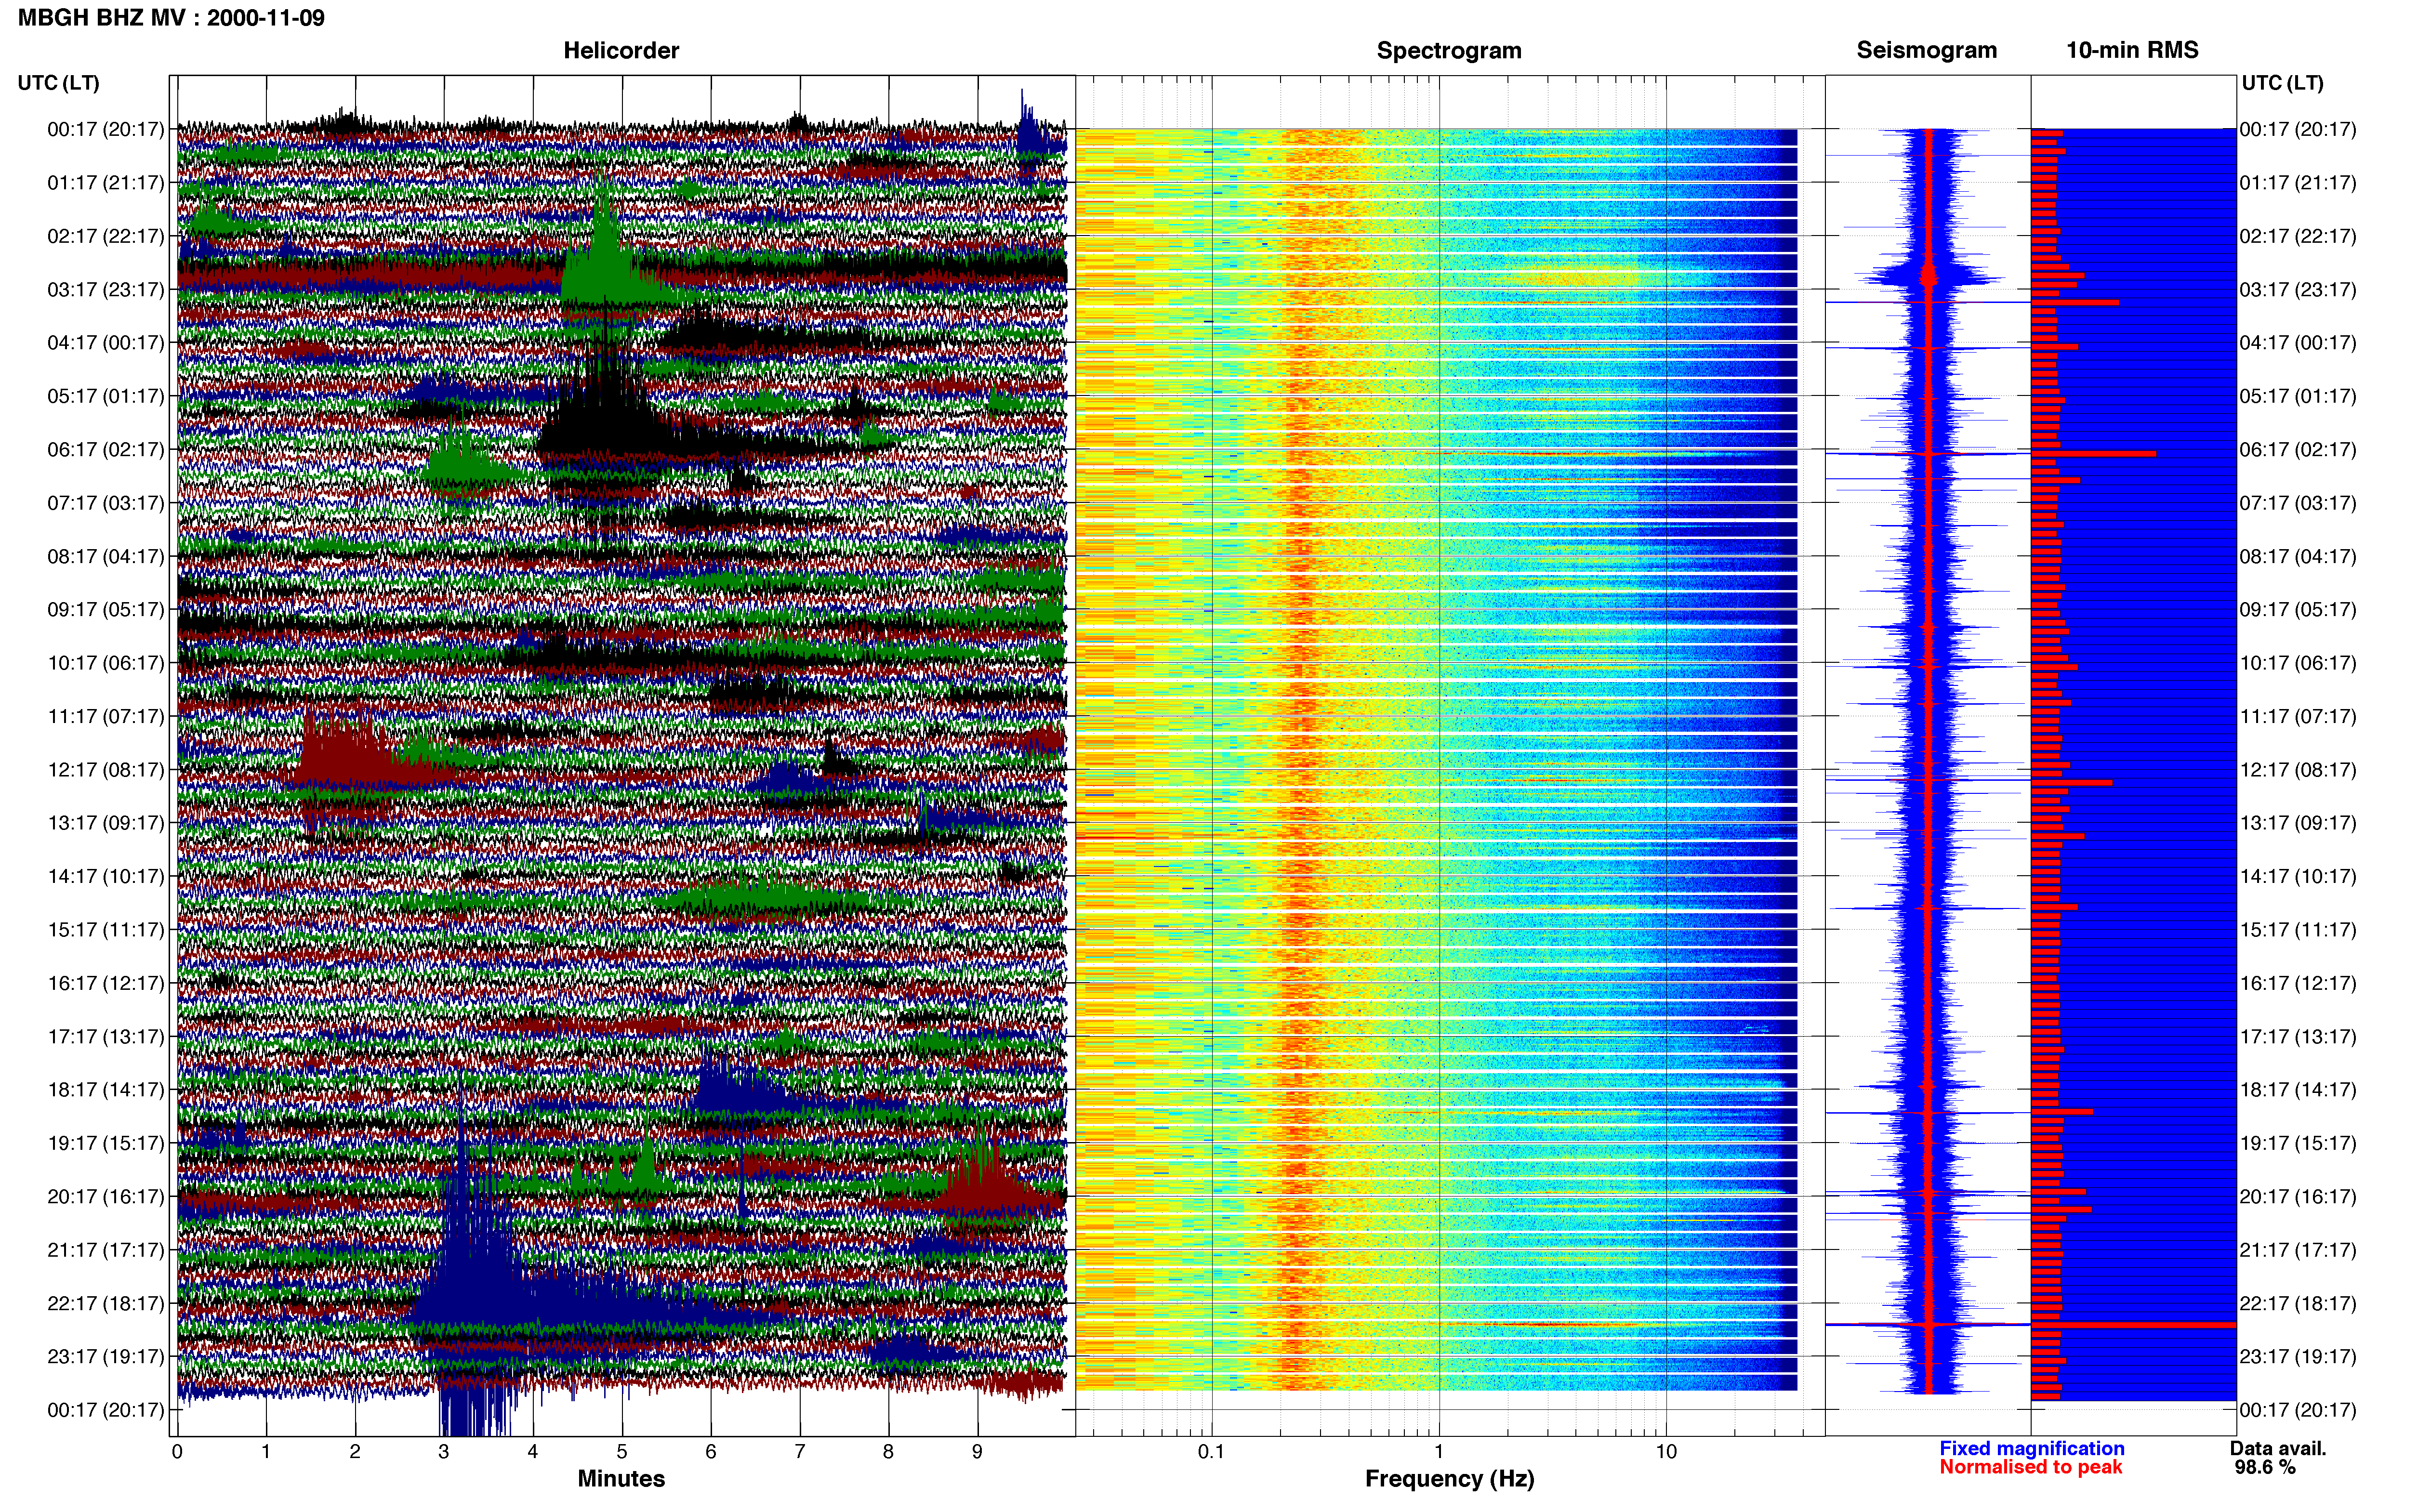Click the long red RMS bar near 06:17

(2093, 454)
